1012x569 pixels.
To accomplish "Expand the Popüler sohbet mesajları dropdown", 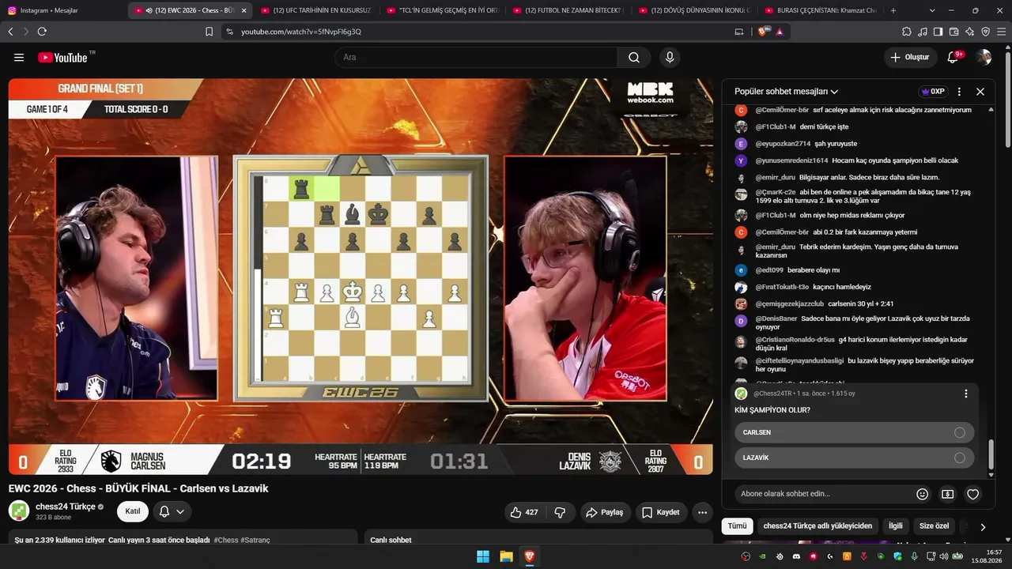I will pyautogui.click(x=786, y=92).
